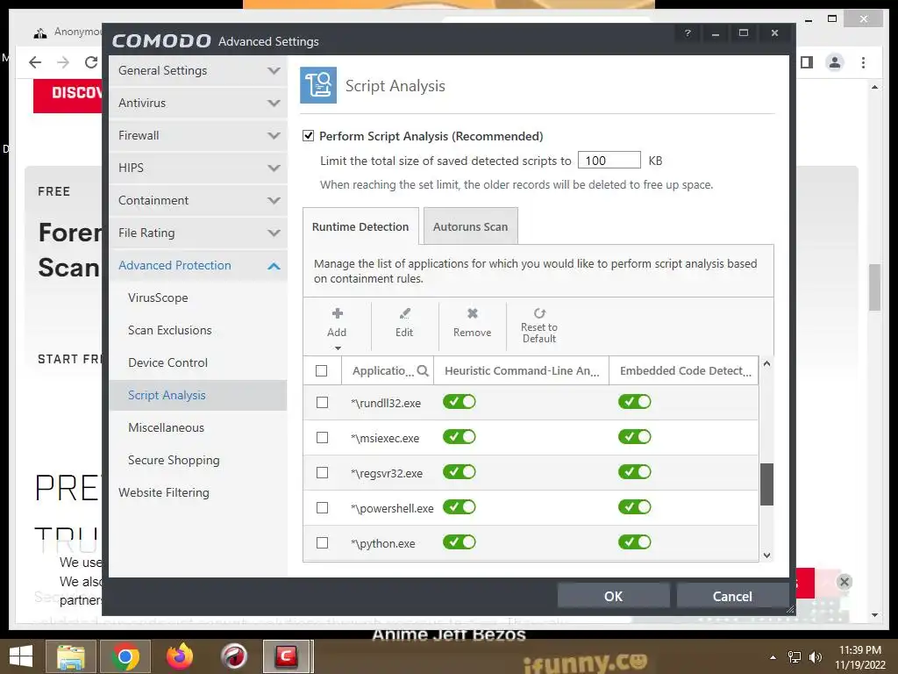This screenshot has width=898, height=674.
Task: Collapse Advanced Protection section
Action: [198, 265]
